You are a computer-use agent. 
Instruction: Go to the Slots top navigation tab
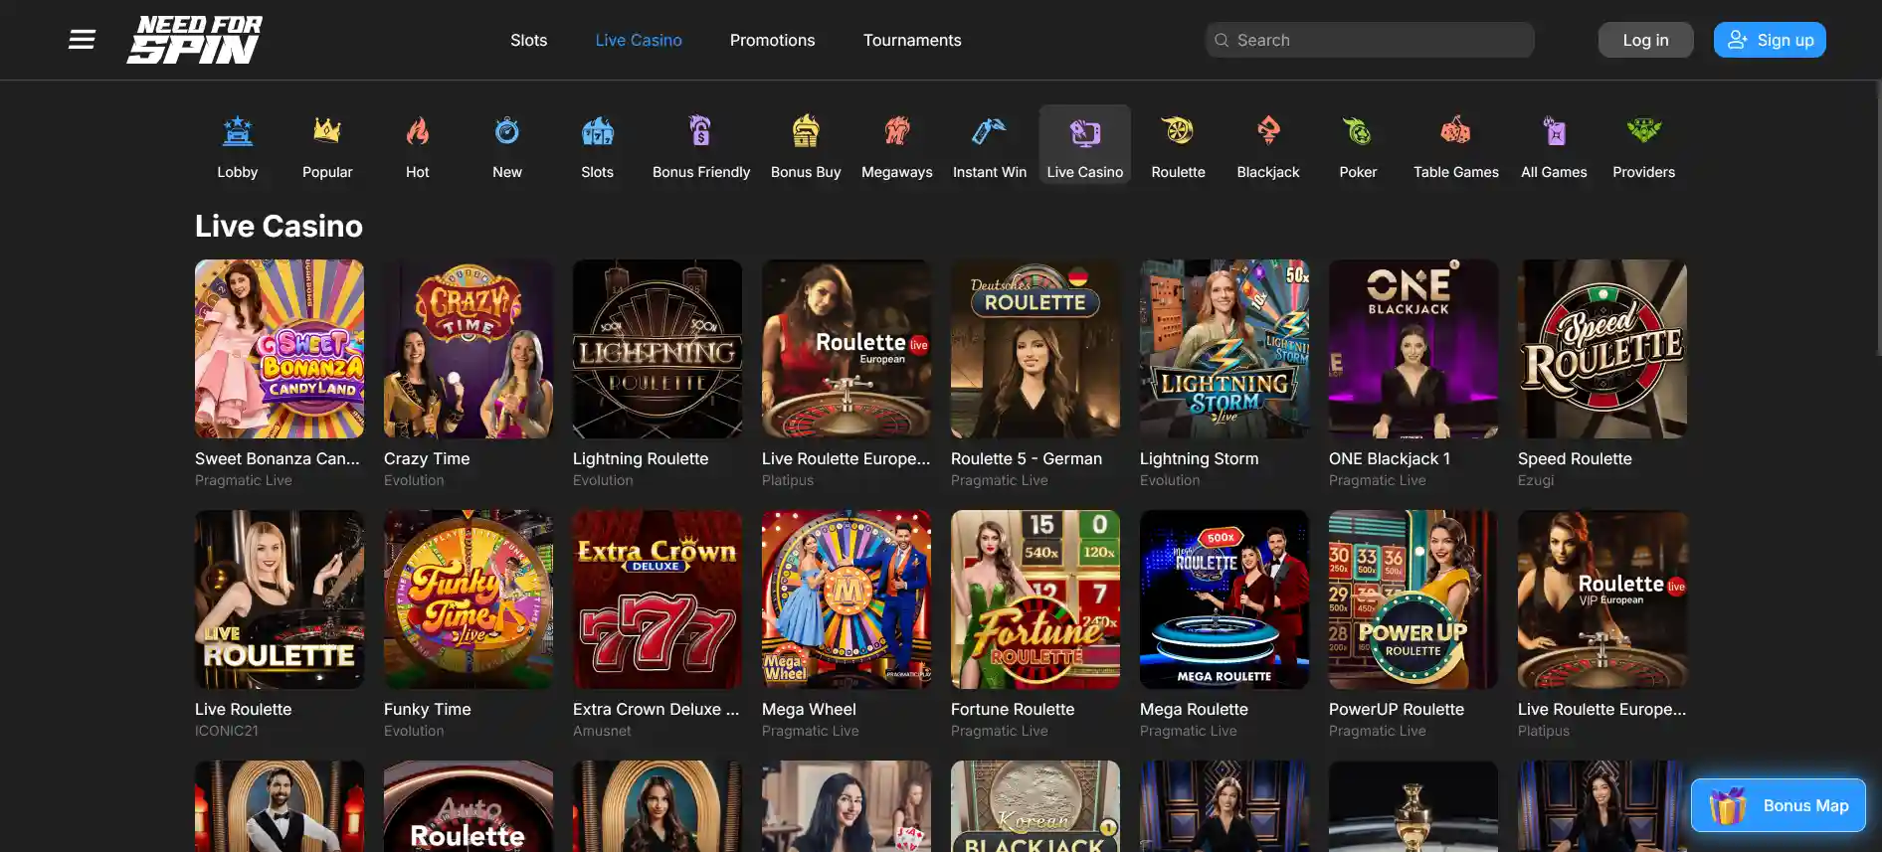528,40
